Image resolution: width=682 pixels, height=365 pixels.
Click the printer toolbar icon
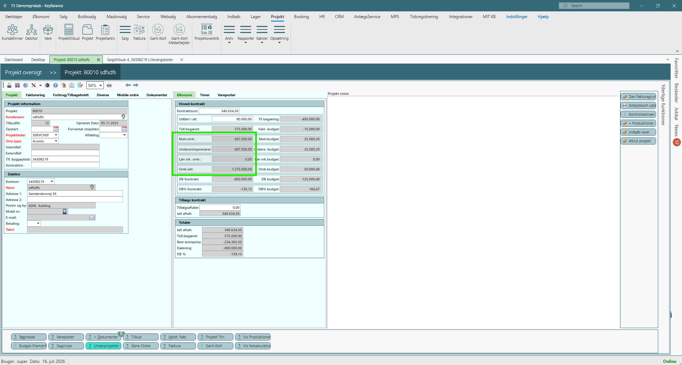click(109, 85)
